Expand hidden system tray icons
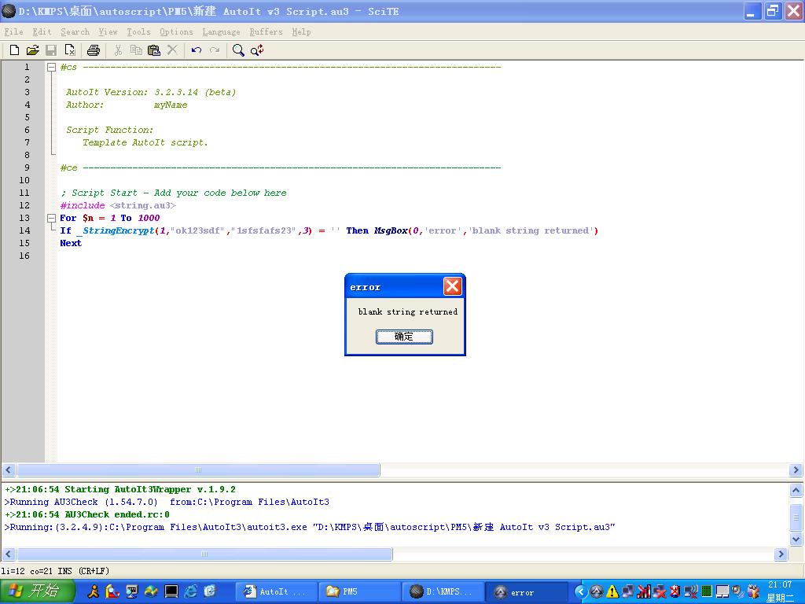The width and height of the screenshot is (805, 604). pyautogui.click(x=581, y=591)
